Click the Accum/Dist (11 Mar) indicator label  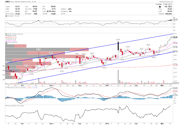[x=15, y=106]
